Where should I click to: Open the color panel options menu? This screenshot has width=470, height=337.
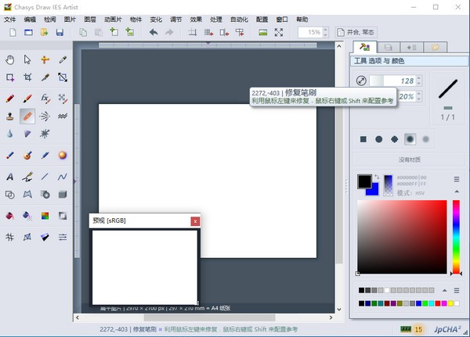click(456, 179)
